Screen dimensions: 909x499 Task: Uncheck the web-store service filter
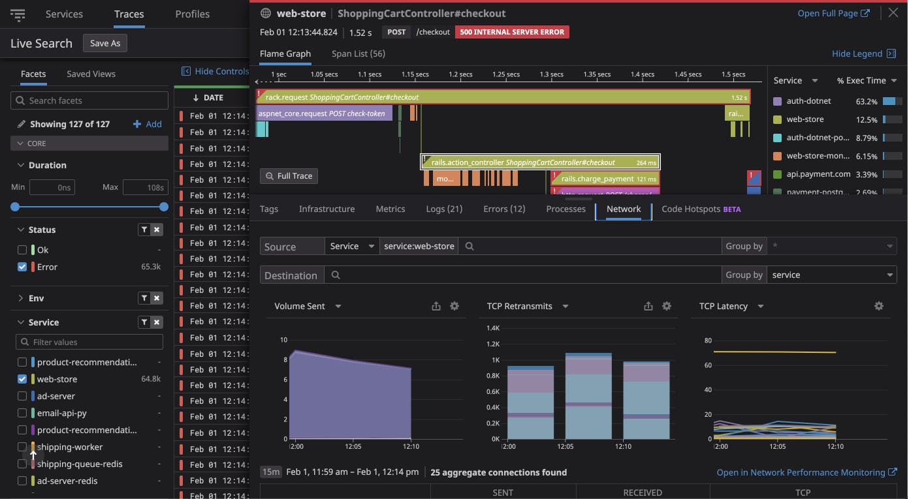coord(22,379)
